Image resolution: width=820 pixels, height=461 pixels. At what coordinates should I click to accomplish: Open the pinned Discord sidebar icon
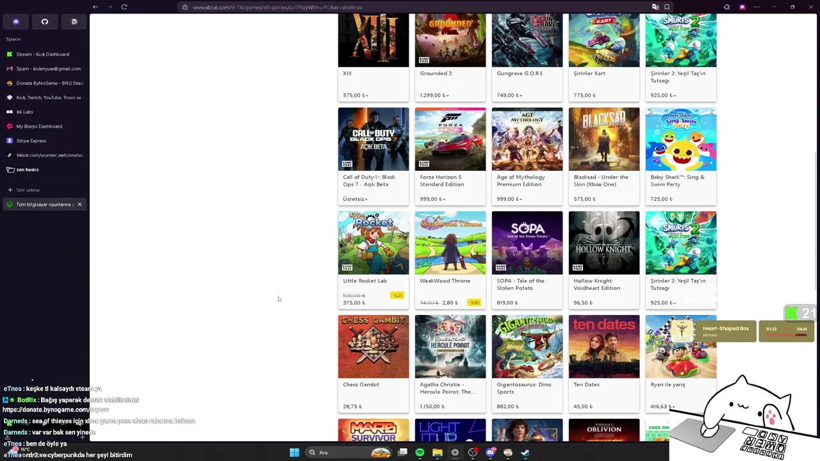pyautogui.click(x=16, y=22)
